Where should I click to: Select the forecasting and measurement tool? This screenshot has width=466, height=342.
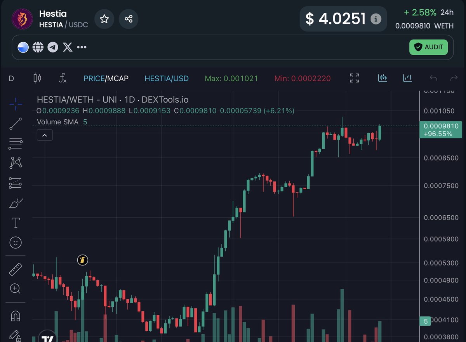click(16, 183)
